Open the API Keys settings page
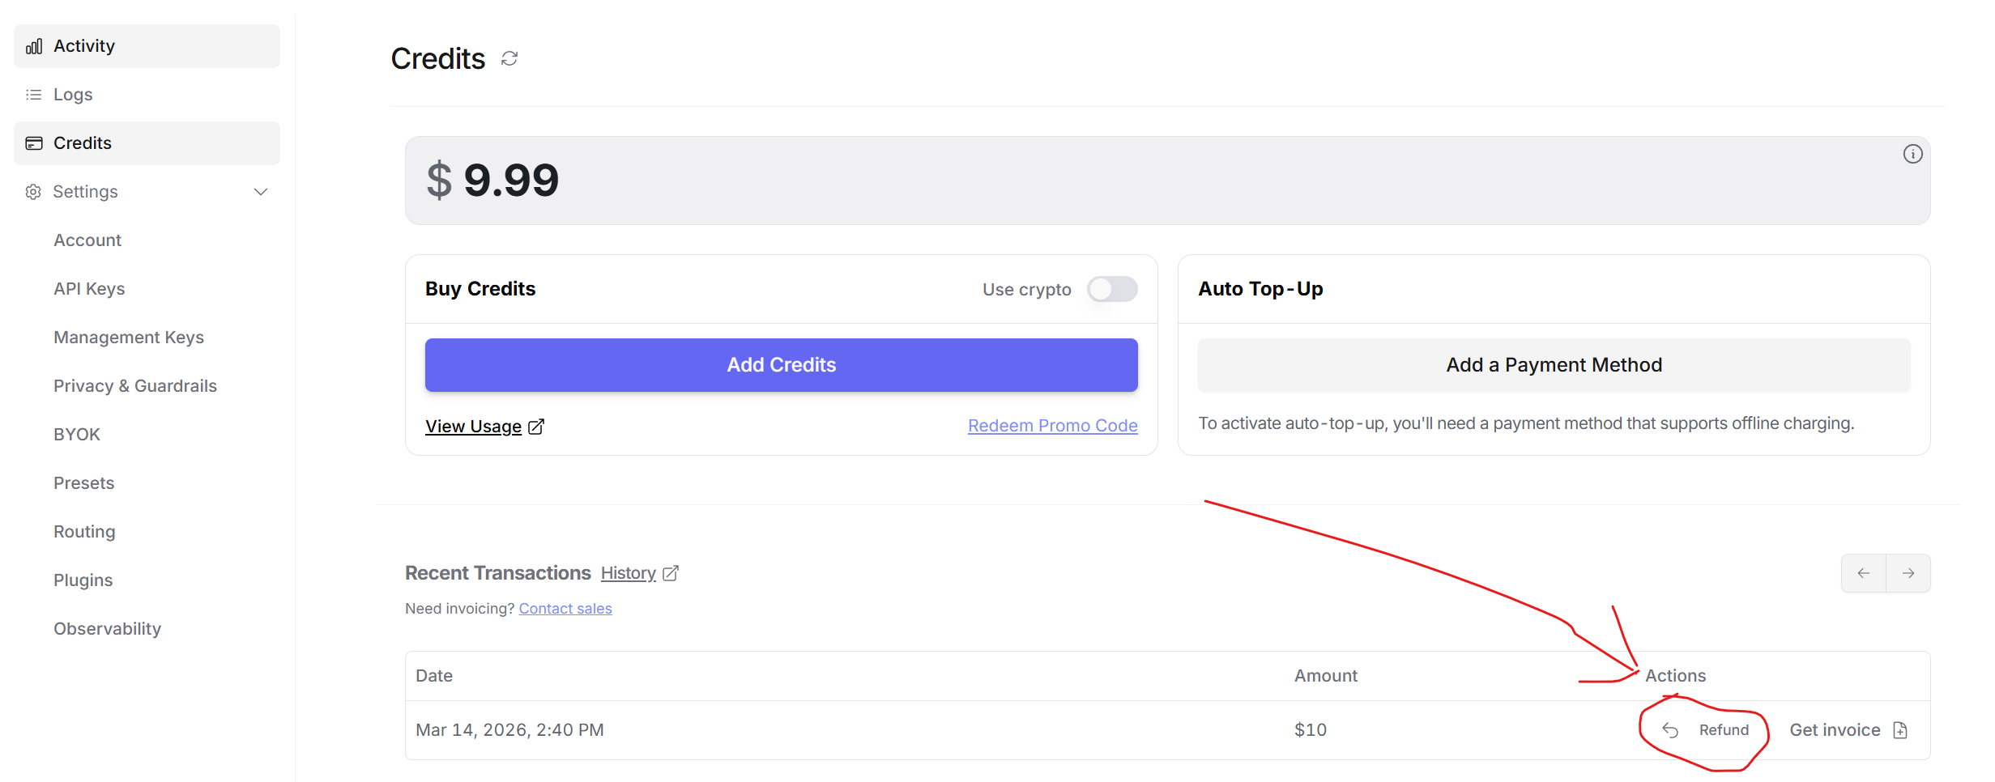Screen dimensions: 1995x782 click(89, 289)
